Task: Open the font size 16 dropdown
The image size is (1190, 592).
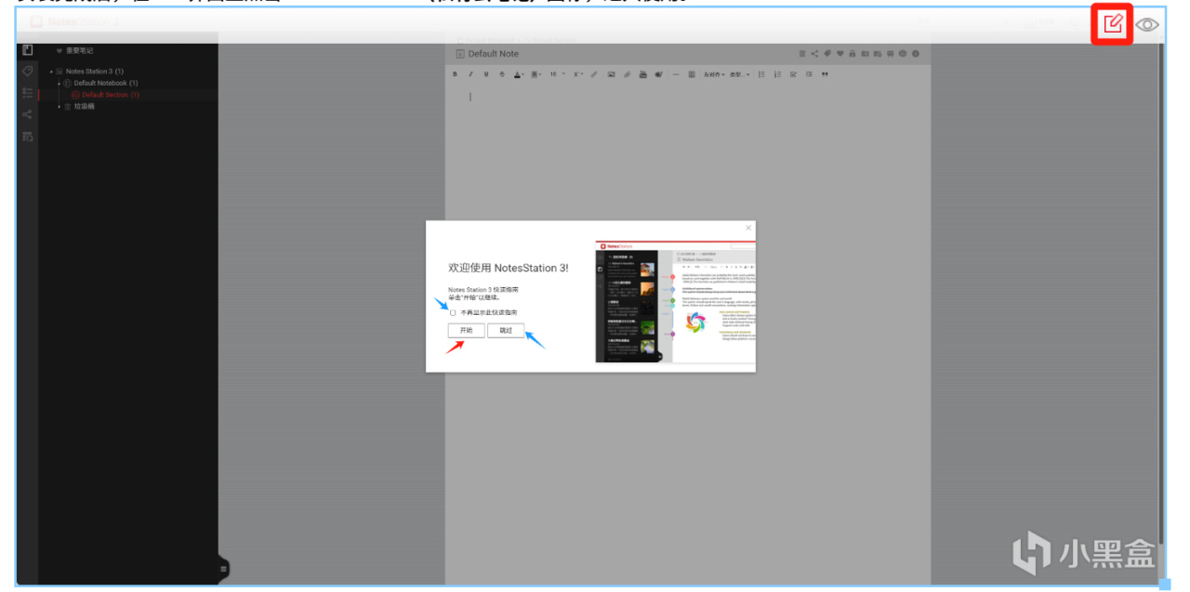Action: coord(557,74)
